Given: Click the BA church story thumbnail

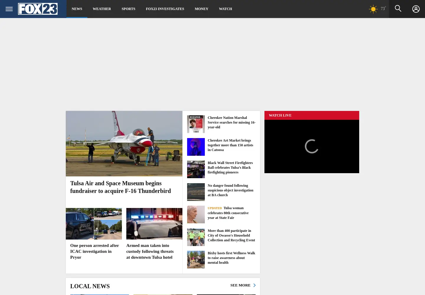Looking at the screenshot, I should [x=196, y=192].
